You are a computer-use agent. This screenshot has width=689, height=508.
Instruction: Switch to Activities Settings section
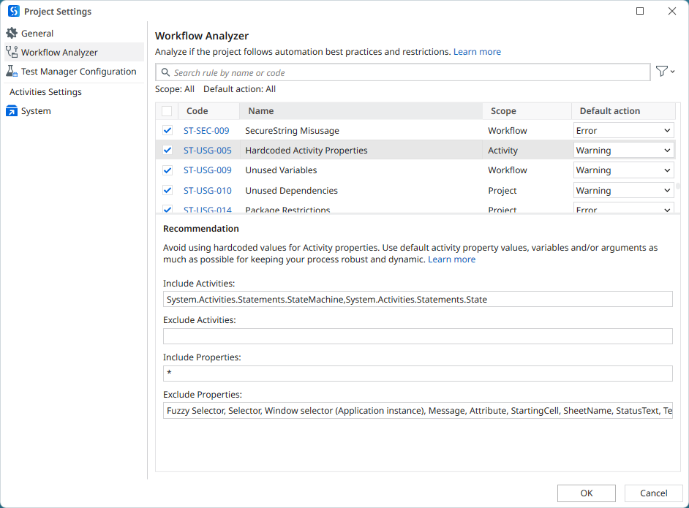(x=45, y=92)
